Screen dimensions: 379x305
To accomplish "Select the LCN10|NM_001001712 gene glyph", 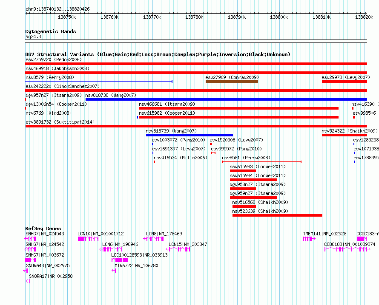I will tap(88, 239).
